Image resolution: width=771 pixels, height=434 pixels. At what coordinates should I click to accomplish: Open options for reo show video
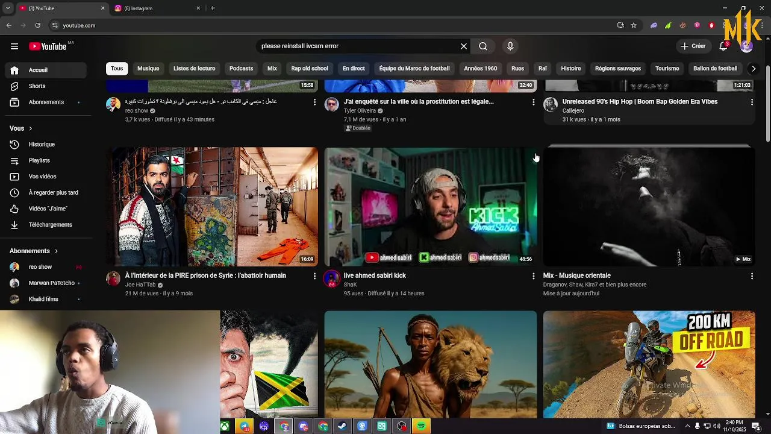[314, 102]
